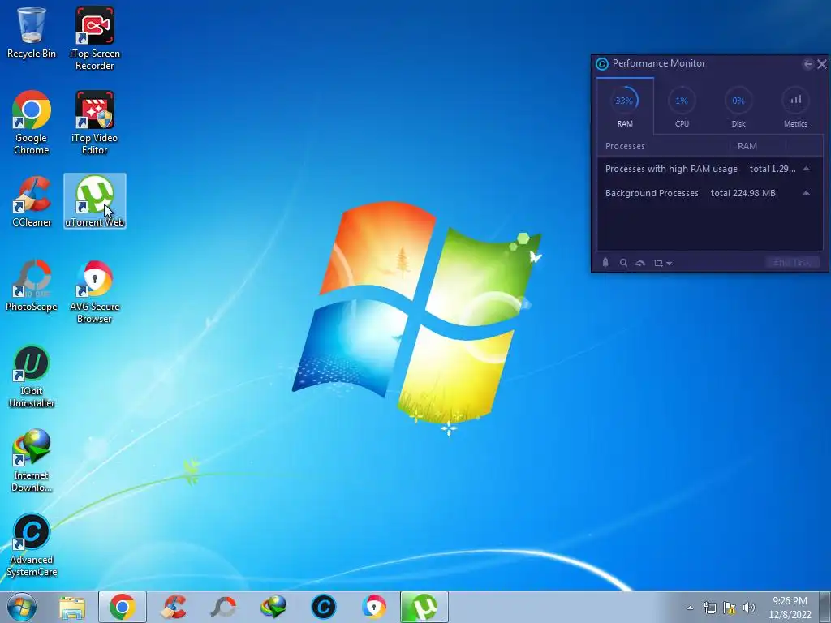The height and width of the screenshot is (623, 831).
Task: Show hidden system tray icons
Action: pos(690,608)
